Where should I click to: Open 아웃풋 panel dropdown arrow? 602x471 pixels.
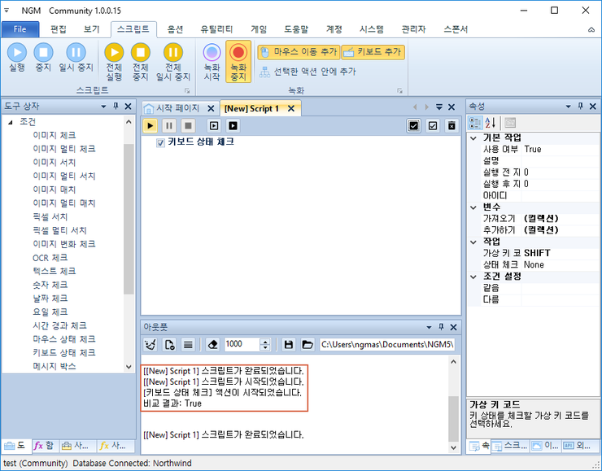[429, 328]
